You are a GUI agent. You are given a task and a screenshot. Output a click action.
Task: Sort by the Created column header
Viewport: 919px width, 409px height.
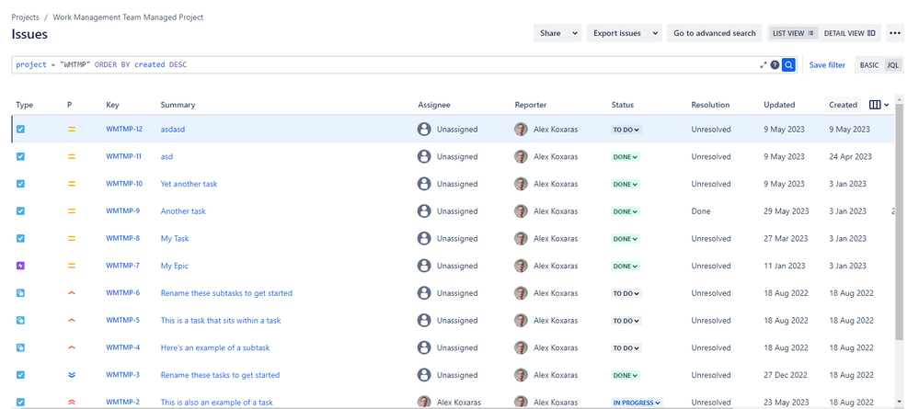coord(843,105)
